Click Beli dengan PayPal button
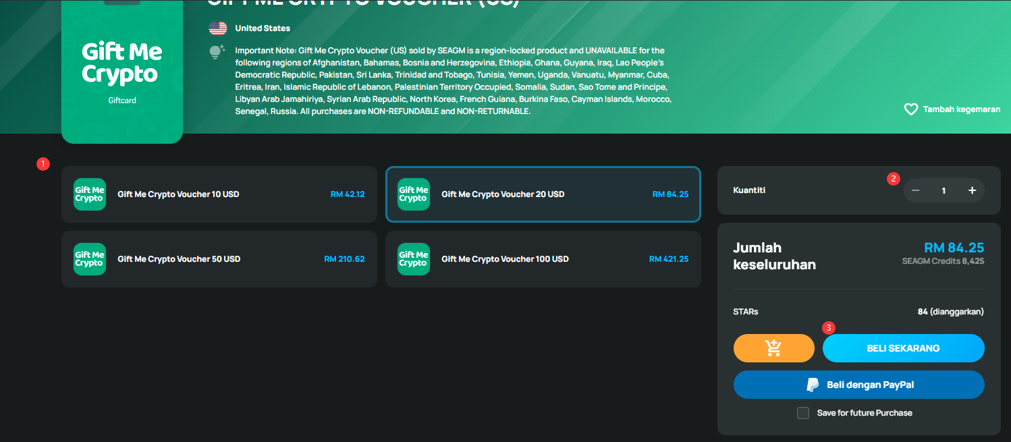Viewport: 1011px width, 442px height. (859, 385)
